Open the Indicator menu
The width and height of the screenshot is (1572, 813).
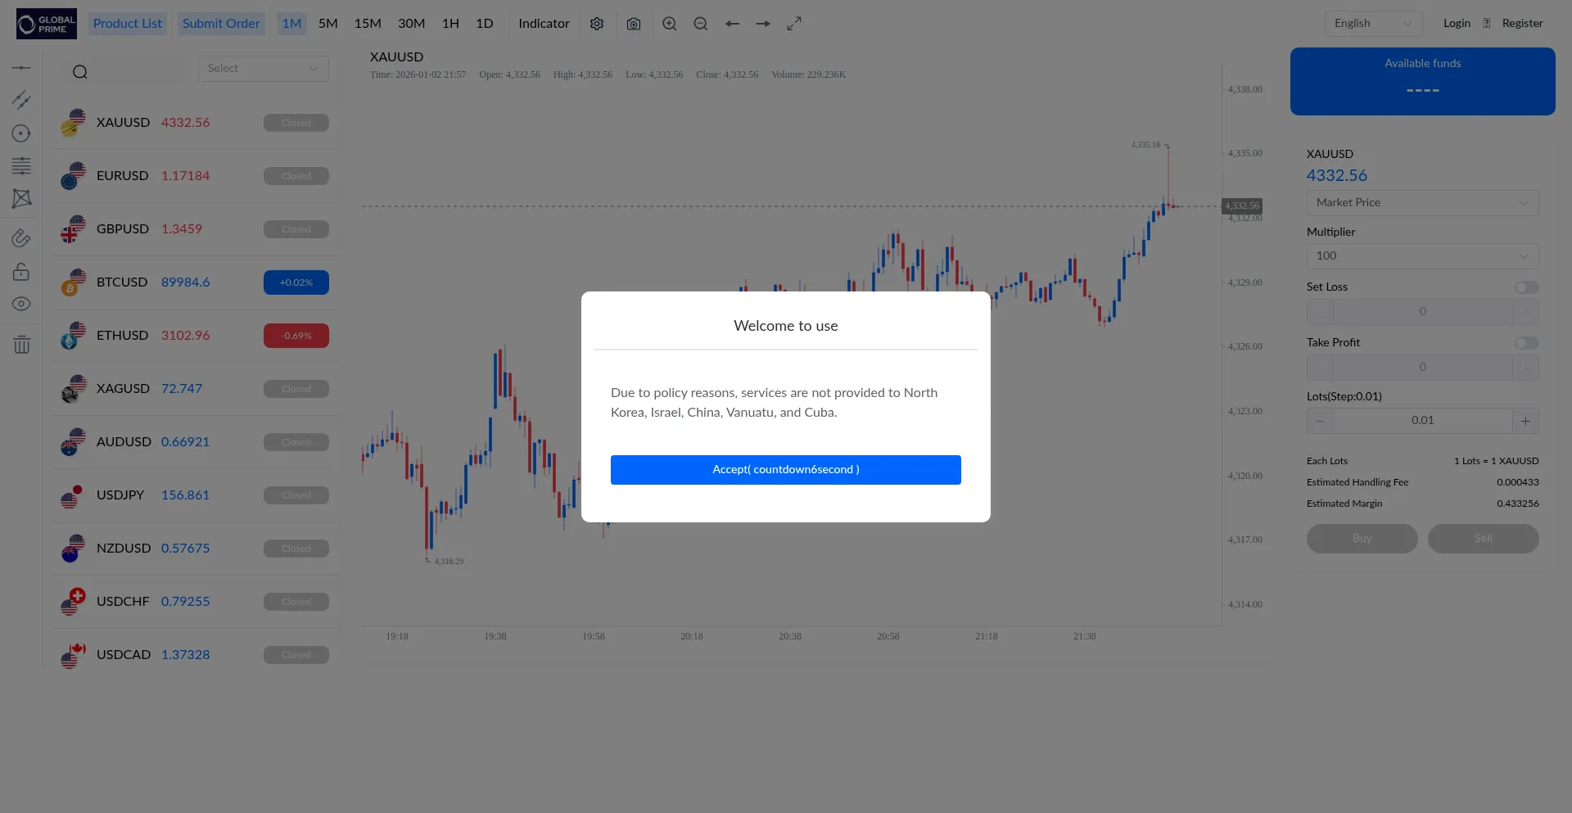(x=544, y=24)
